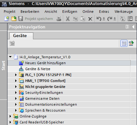Expand the PLC_1 CPU 1512SP F-1 PN node

click(x=16, y=75)
